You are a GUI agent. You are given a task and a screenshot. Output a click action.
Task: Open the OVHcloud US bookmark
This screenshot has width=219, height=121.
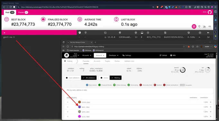(x=98, y=50)
